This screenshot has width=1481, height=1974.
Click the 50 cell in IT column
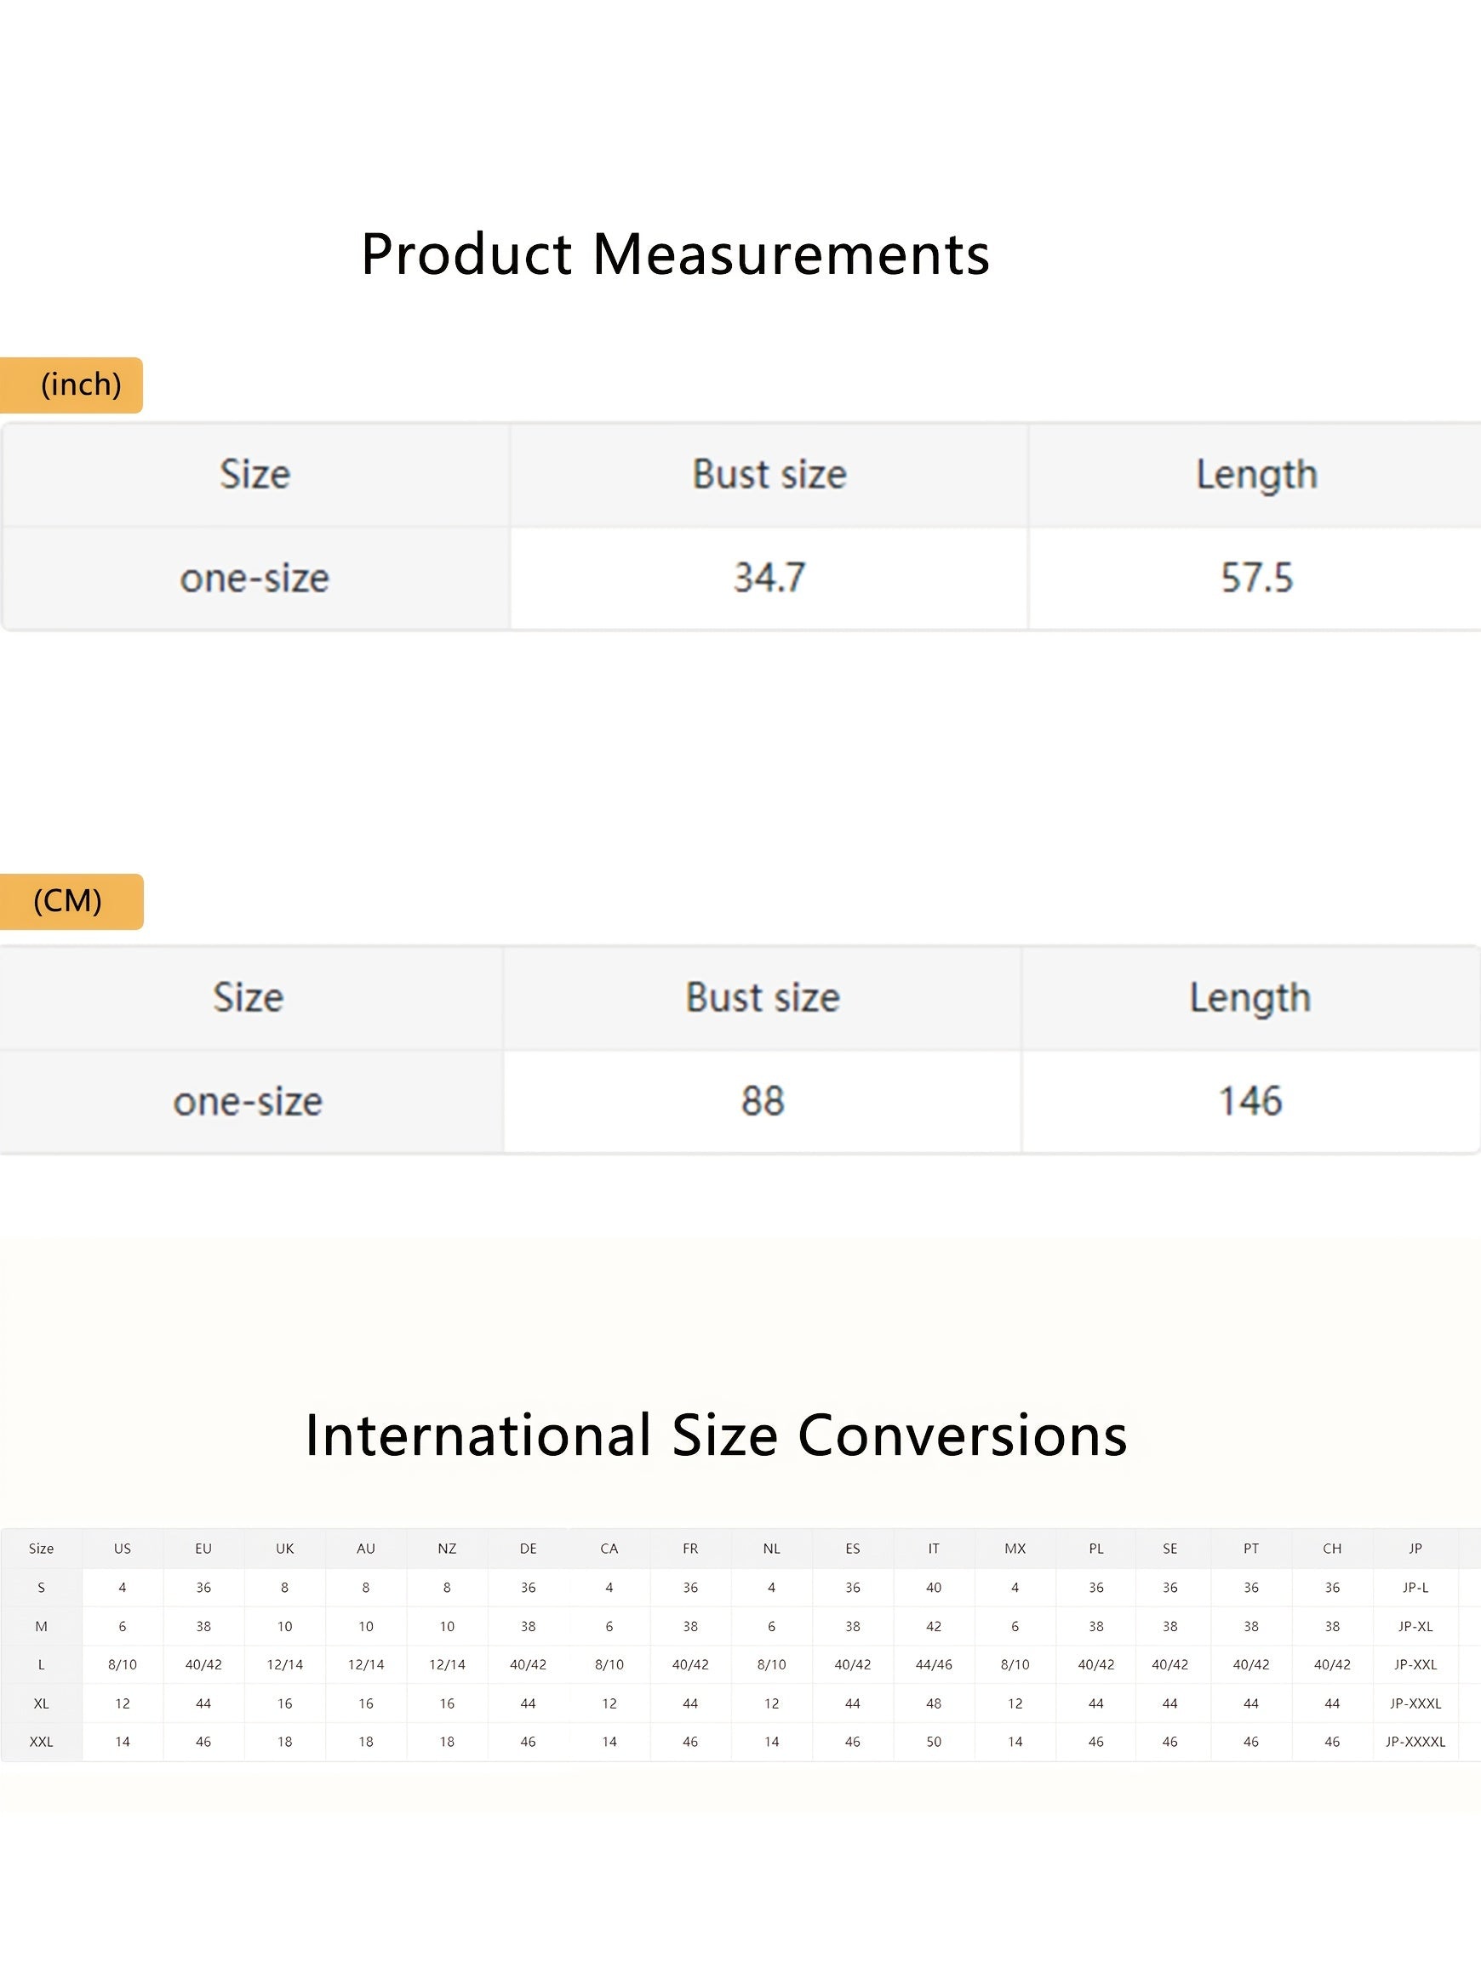tap(934, 1741)
